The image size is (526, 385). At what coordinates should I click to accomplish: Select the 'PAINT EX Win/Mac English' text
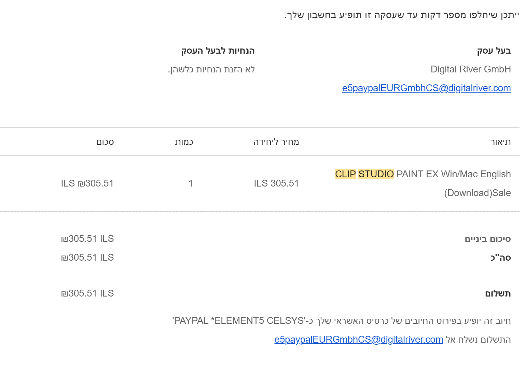tap(454, 174)
